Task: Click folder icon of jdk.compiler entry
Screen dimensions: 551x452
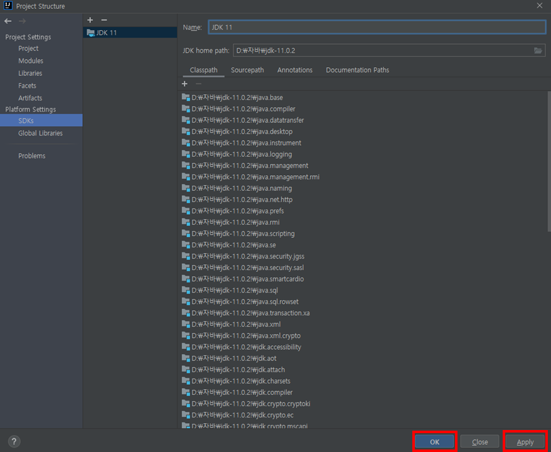Action: click(x=186, y=392)
